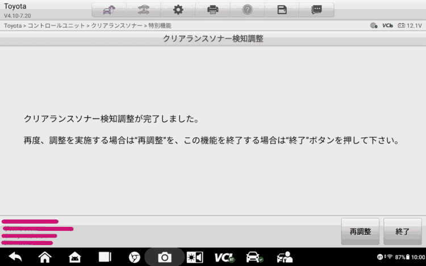
Task: Go back using the Android back arrow
Action: tap(15, 257)
